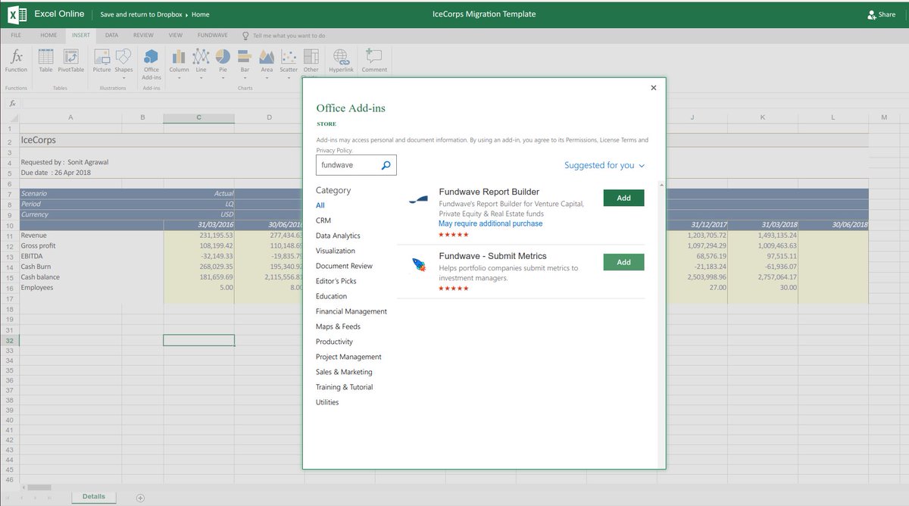Select the Data Analytics category
This screenshot has height=506, width=909.
[338, 236]
